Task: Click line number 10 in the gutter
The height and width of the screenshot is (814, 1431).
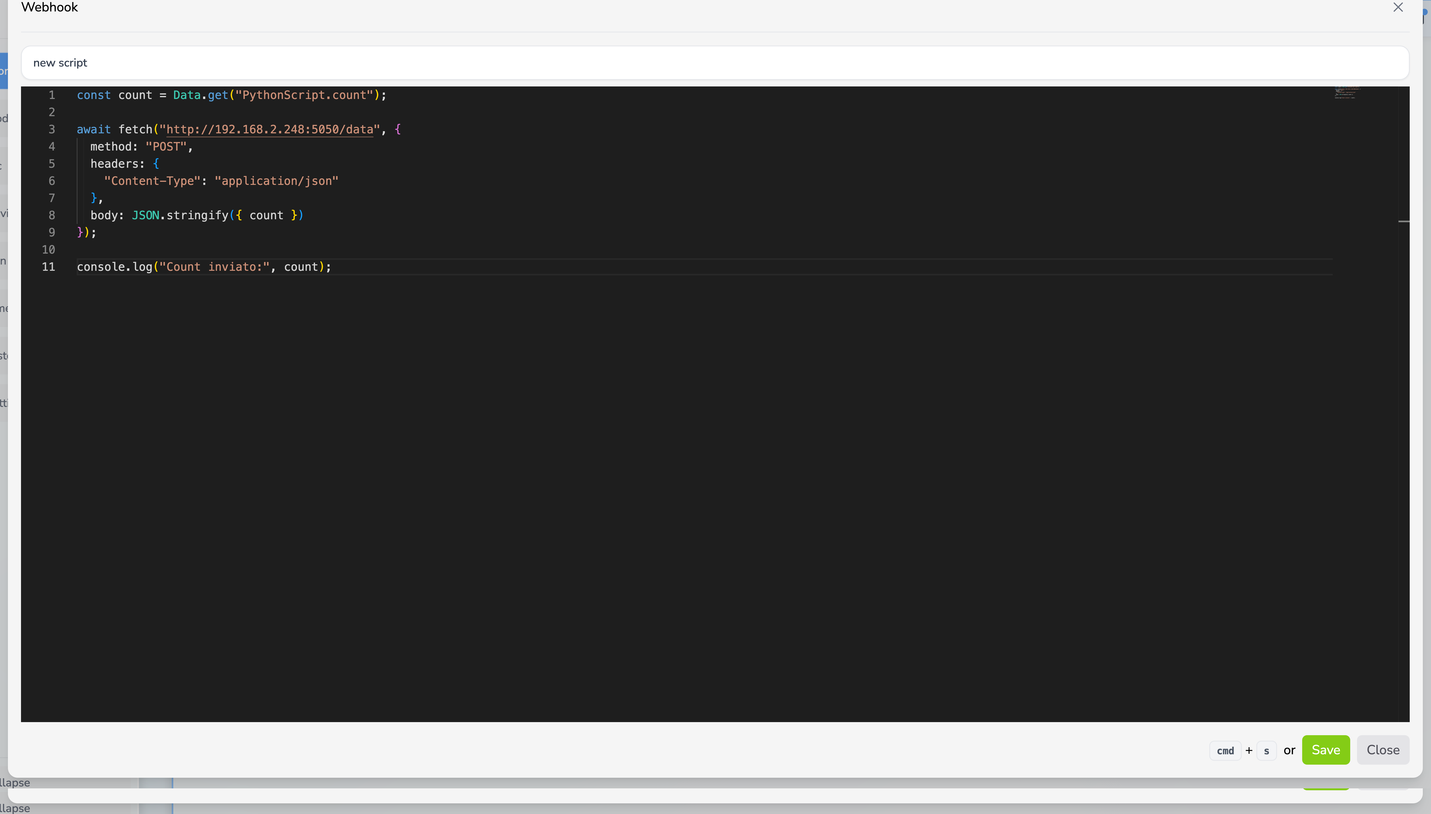Action: (x=49, y=249)
